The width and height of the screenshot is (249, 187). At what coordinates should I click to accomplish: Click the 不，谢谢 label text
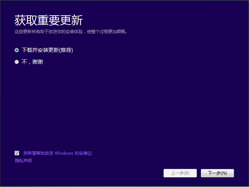click(x=32, y=62)
